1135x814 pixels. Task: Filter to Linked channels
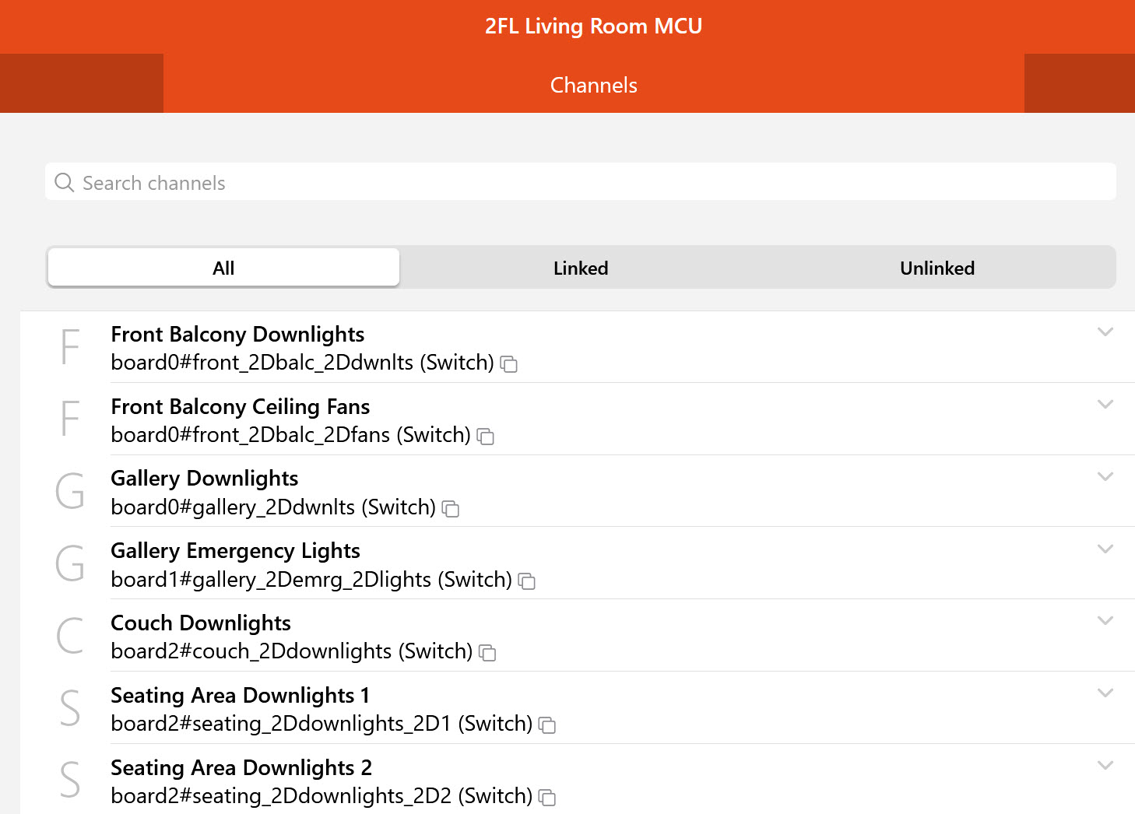(581, 268)
